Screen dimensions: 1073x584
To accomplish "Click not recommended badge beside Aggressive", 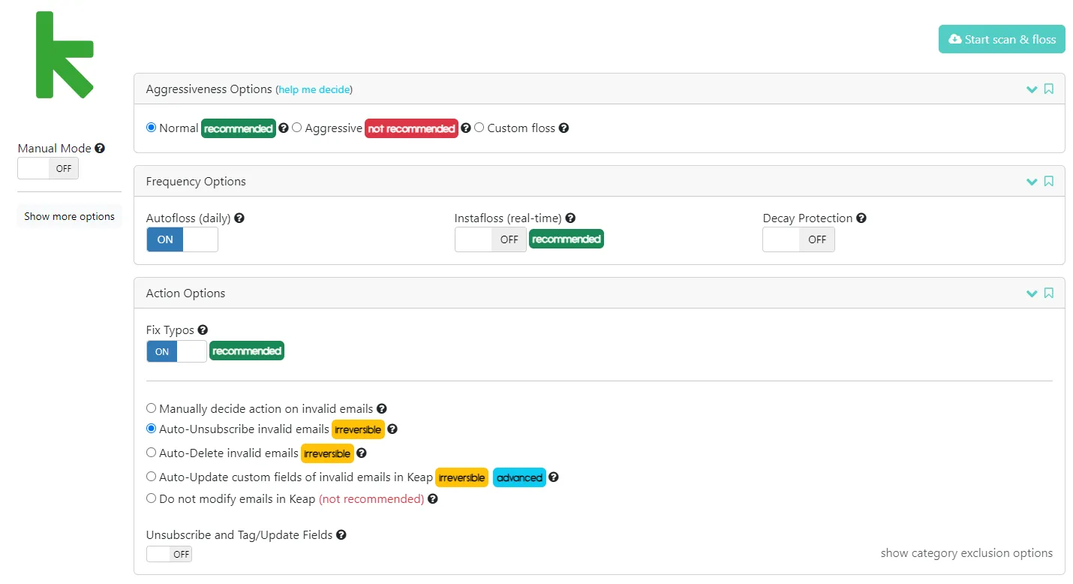I will [x=412, y=128].
